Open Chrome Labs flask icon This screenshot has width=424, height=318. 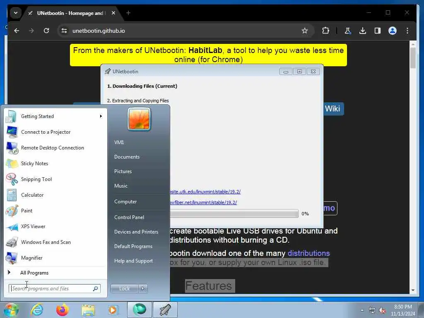[x=347, y=31]
